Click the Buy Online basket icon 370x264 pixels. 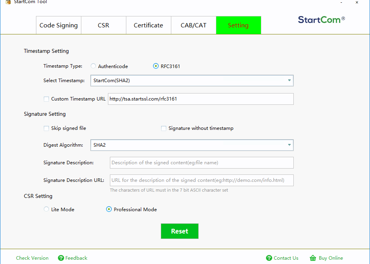pos(313,258)
